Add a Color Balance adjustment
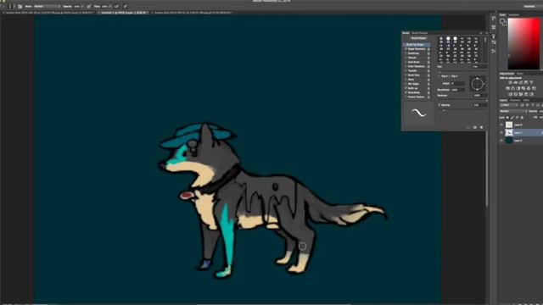Screen dimensions: 543x305 pos(512,88)
